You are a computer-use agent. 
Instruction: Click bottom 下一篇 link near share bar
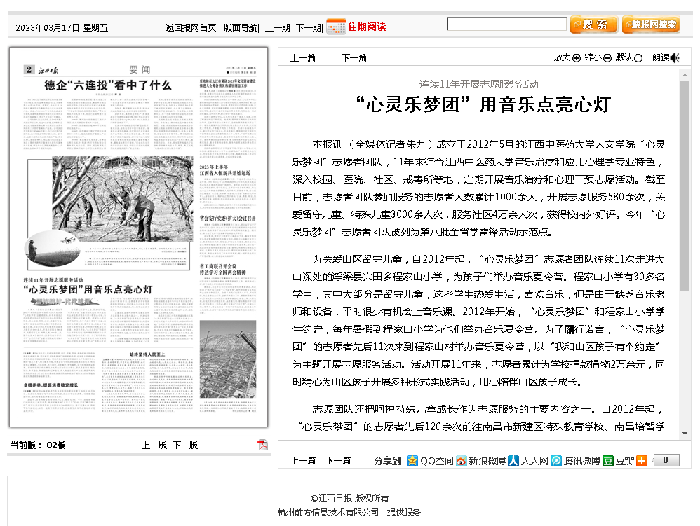point(338,461)
